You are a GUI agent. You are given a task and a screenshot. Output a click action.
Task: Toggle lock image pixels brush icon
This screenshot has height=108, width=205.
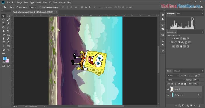click(x=176, y=84)
